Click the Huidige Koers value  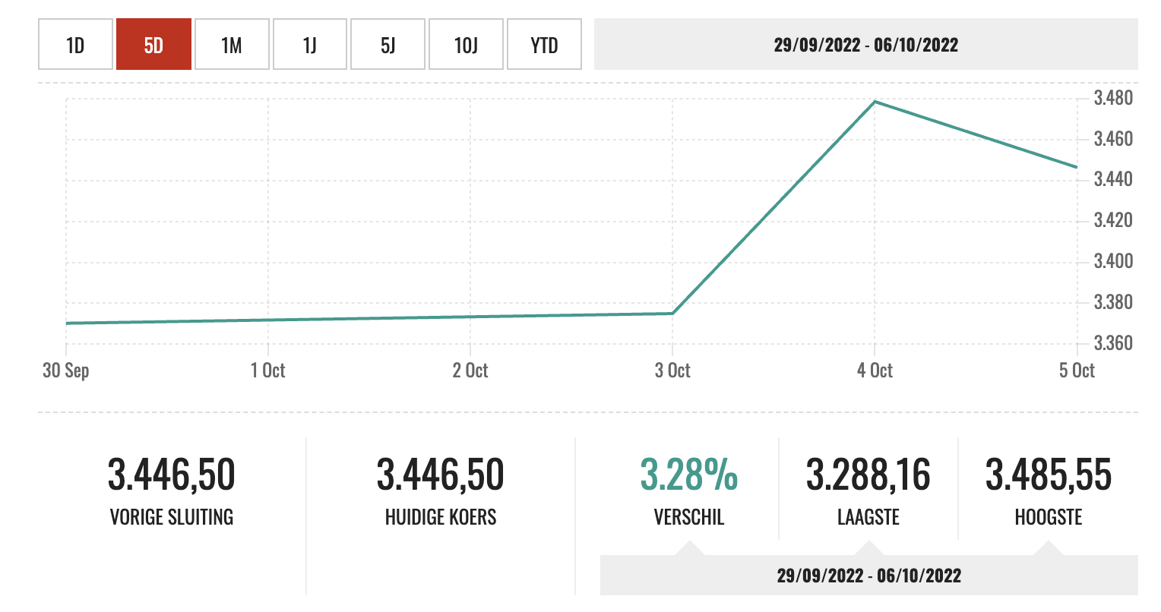point(441,475)
